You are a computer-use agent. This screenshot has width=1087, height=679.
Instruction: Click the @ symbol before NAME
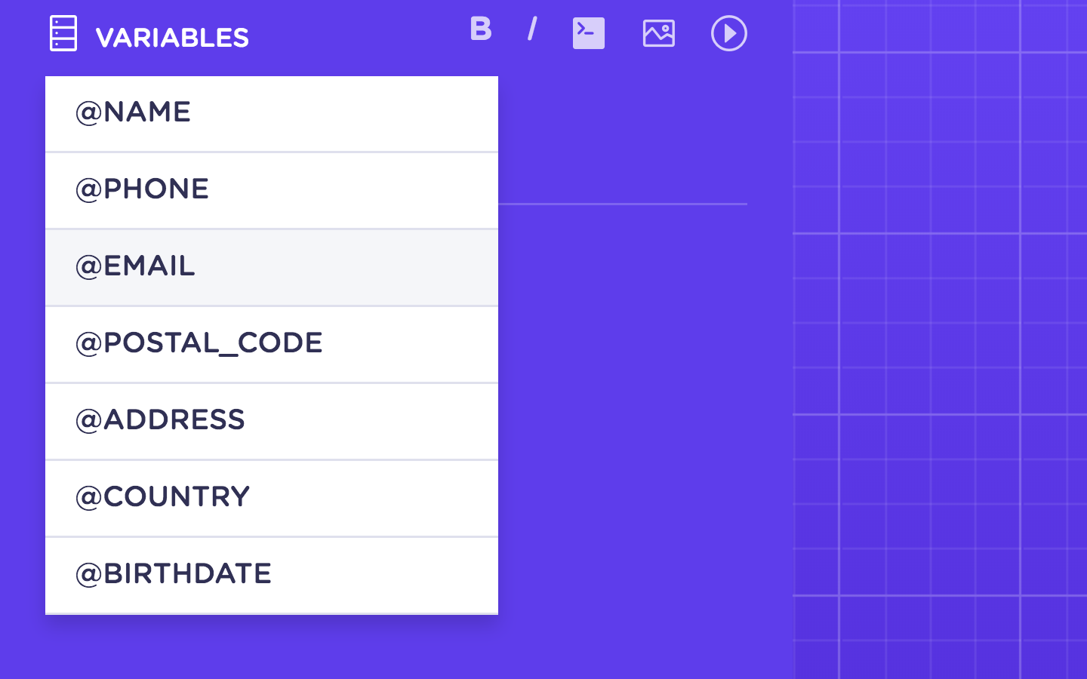[x=88, y=112]
